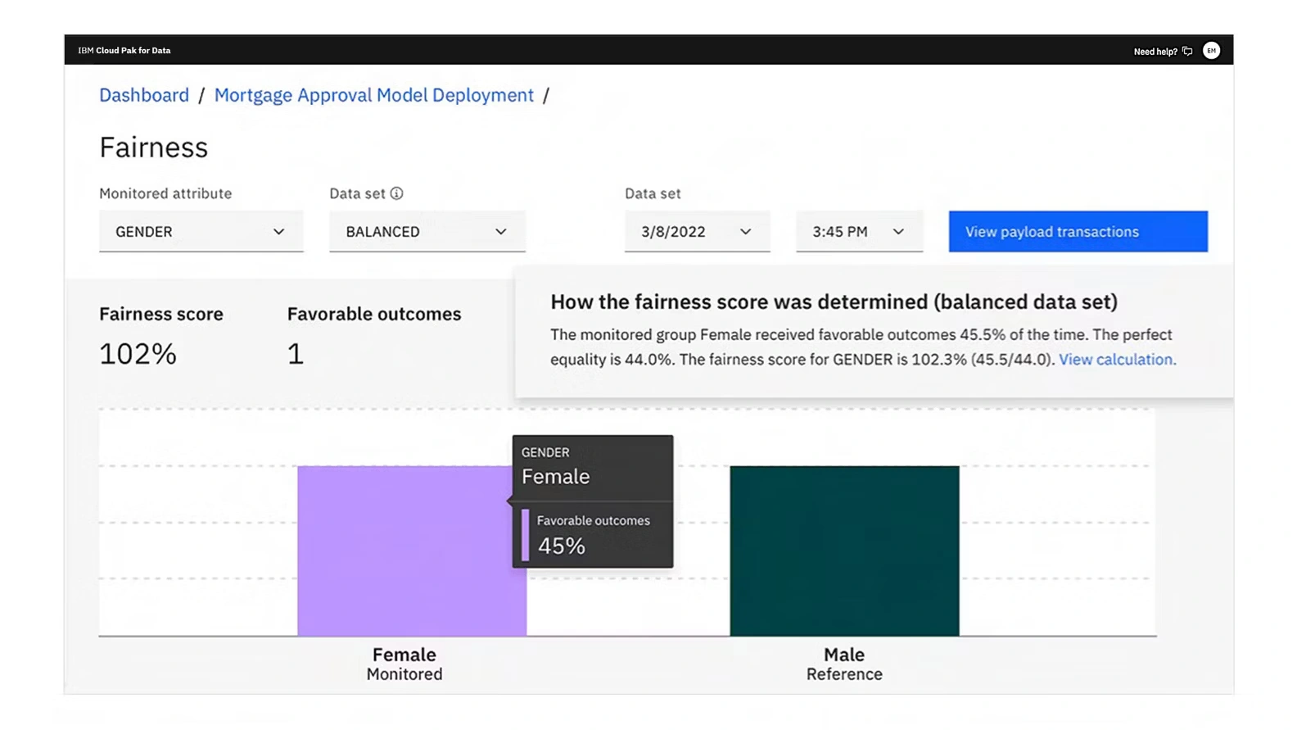The width and height of the screenshot is (1297, 730).
Task: Open Mortgage Approval Model Deployment breadcrumb
Action: [x=373, y=95]
